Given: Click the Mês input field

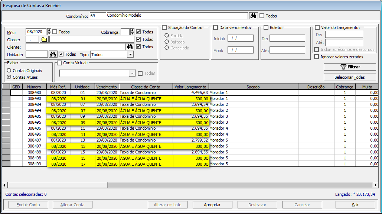Looking at the screenshot, I should [36, 32].
